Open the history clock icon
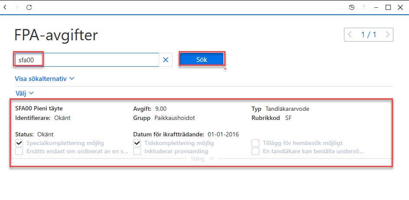The image size is (409, 200). coord(352,7)
